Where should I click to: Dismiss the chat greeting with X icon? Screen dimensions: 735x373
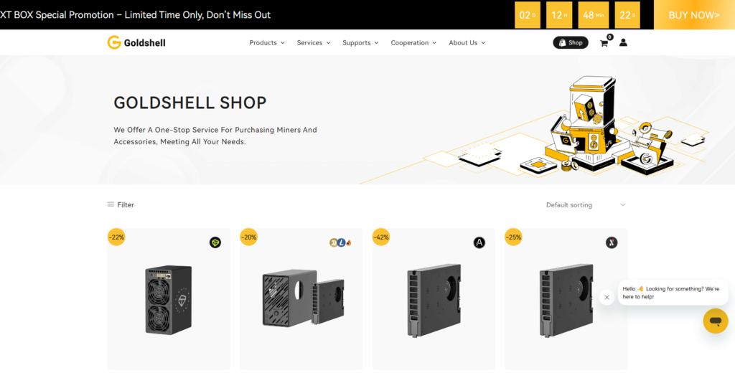[x=607, y=297]
